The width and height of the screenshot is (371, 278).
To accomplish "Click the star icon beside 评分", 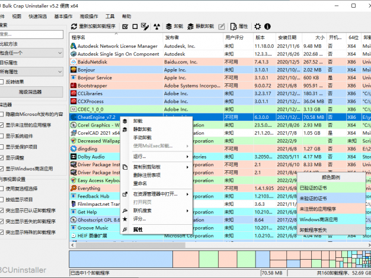I will coord(125,219).
